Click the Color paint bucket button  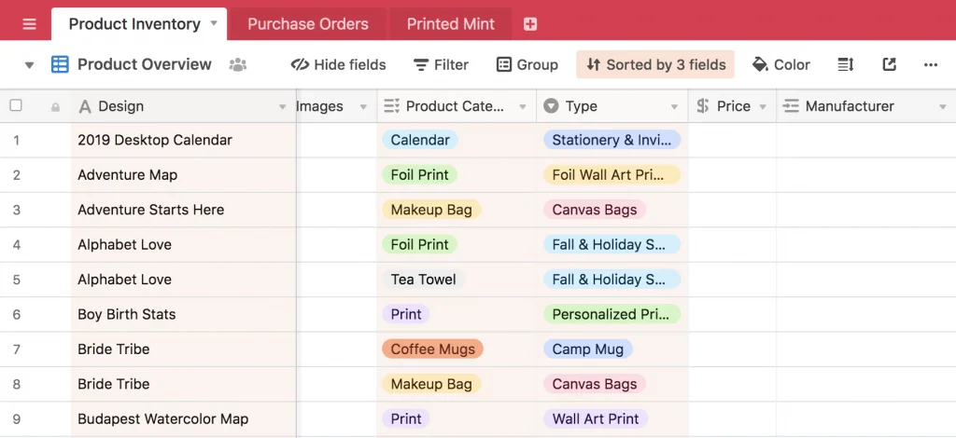(x=780, y=64)
